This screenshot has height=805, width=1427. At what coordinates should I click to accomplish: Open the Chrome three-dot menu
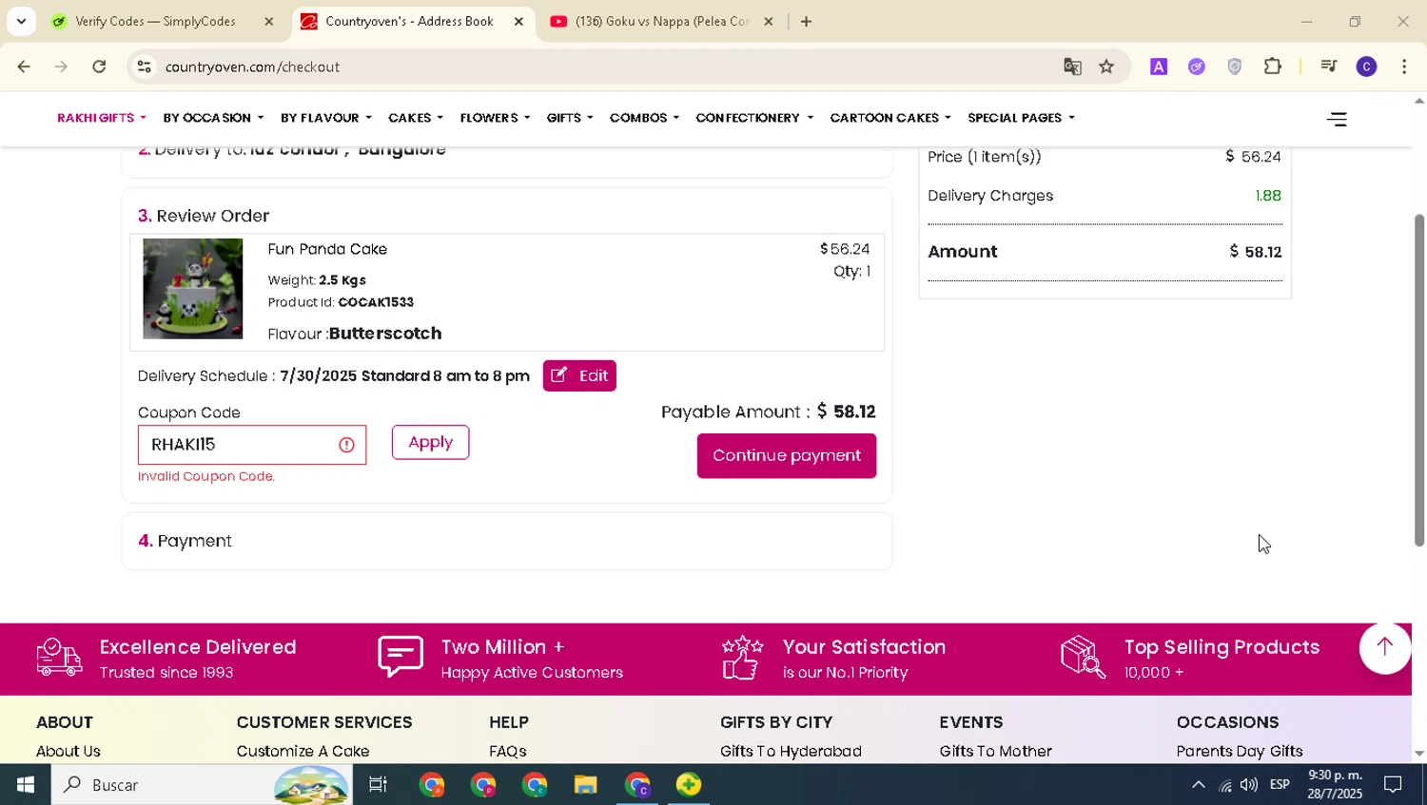click(x=1404, y=67)
